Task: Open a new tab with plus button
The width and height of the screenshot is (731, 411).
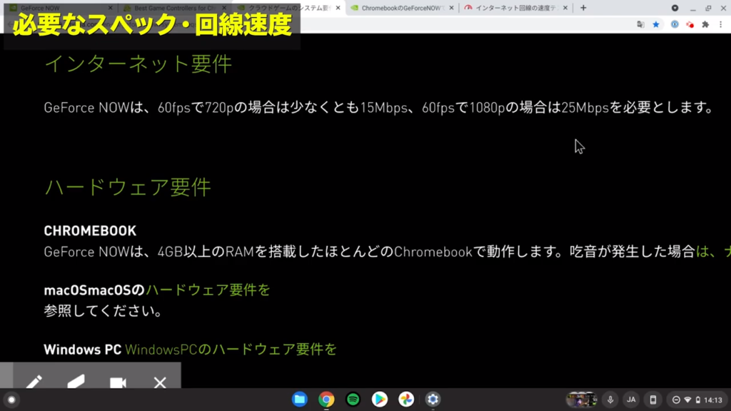Action: (x=583, y=8)
